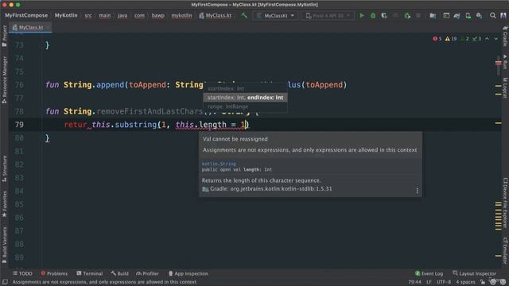Open the Project side panel
This screenshot has height=286, width=509.
coord(4,35)
